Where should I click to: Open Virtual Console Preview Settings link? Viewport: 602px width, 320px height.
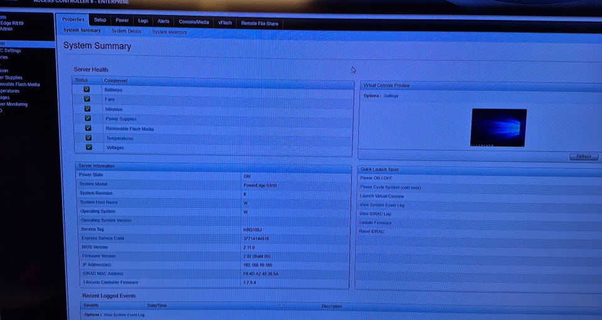(x=391, y=96)
